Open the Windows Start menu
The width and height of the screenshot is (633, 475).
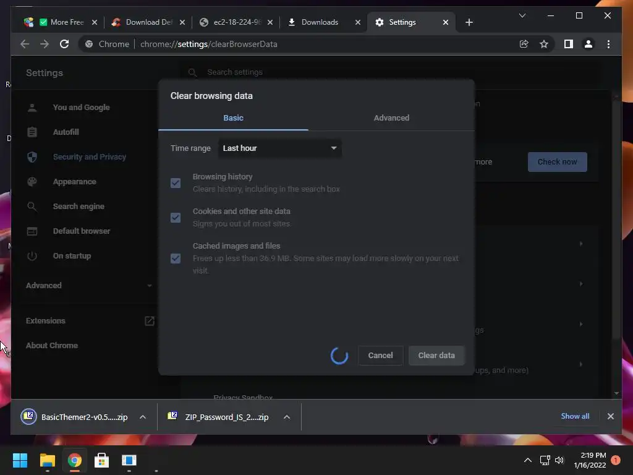(20, 460)
